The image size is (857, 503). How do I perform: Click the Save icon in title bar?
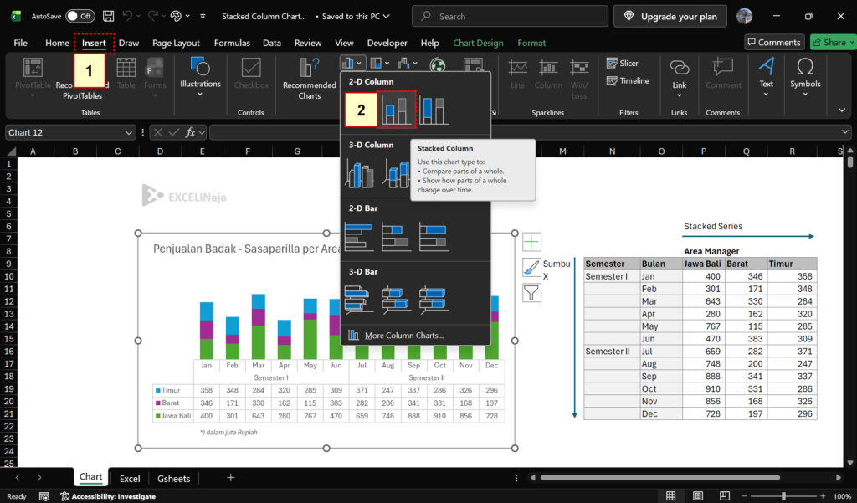coord(108,17)
